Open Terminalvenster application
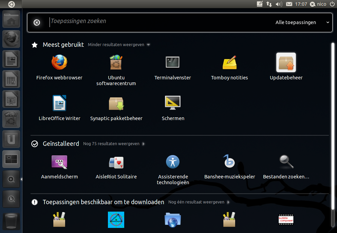This screenshot has width=337, height=233. click(173, 62)
